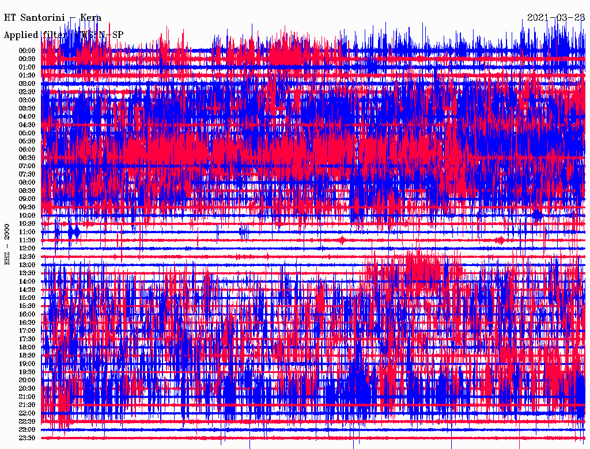Select the 04:00 time label
The height and width of the screenshot is (449, 590).
(x=27, y=117)
